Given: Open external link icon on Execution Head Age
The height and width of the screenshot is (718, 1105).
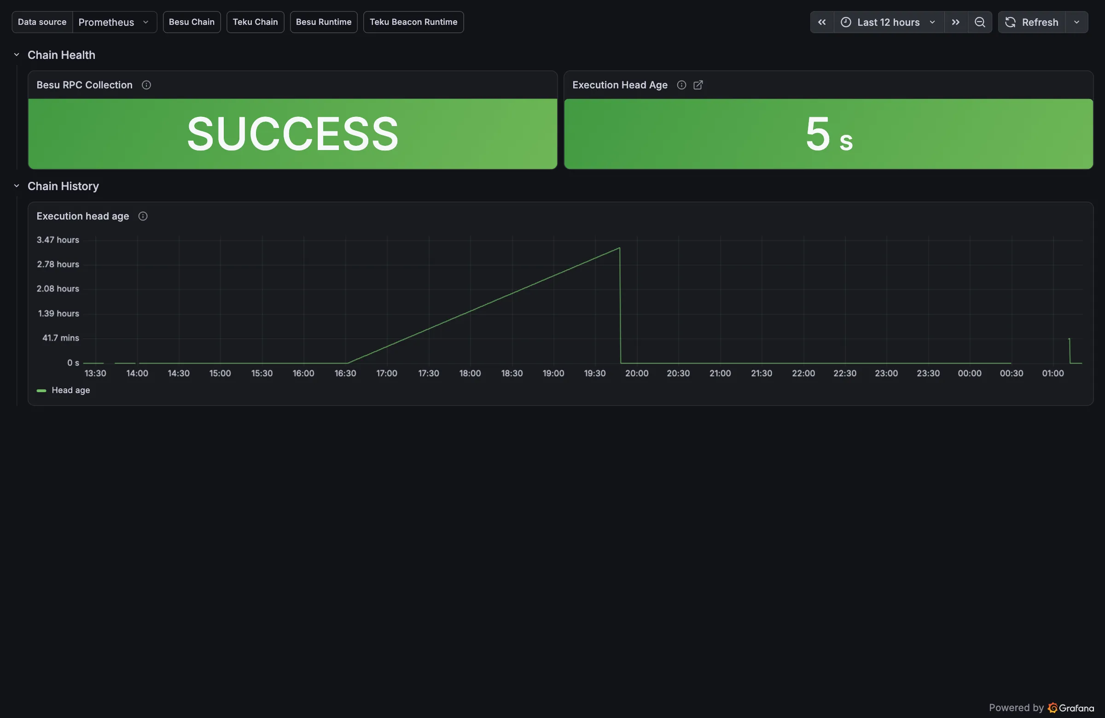Looking at the screenshot, I should coord(698,85).
